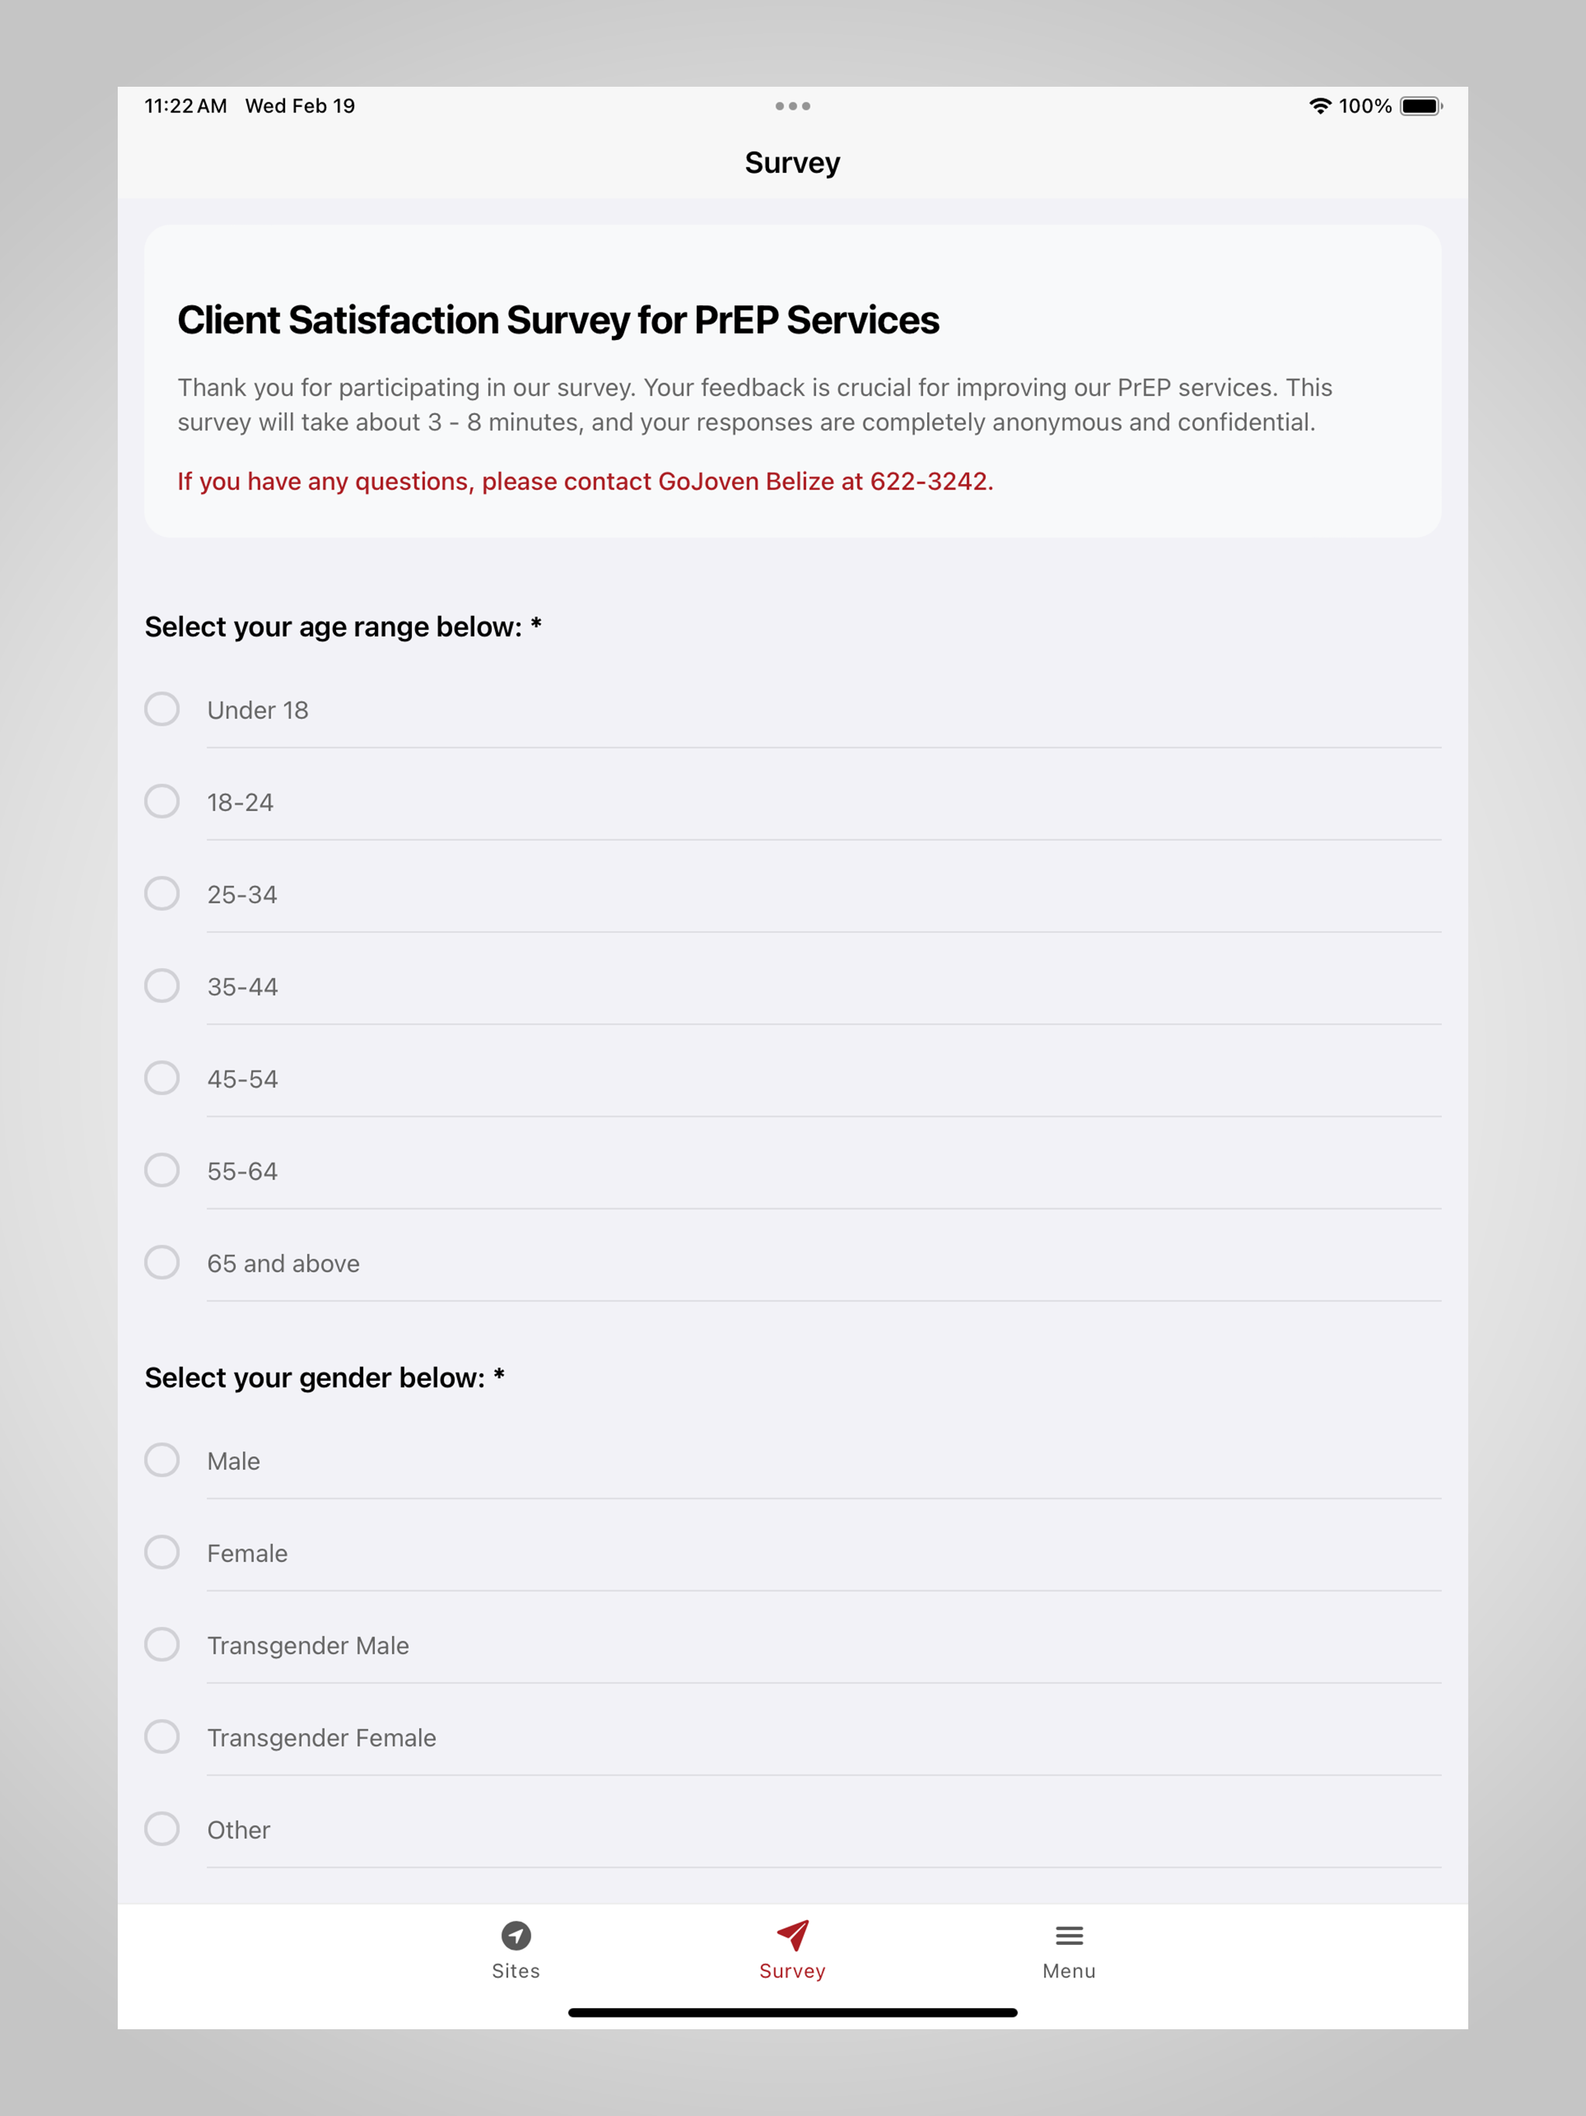The height and width of the screenshot is (2116, 1586).
Task: Select the 25-34 age range
Action: [793, 895]
